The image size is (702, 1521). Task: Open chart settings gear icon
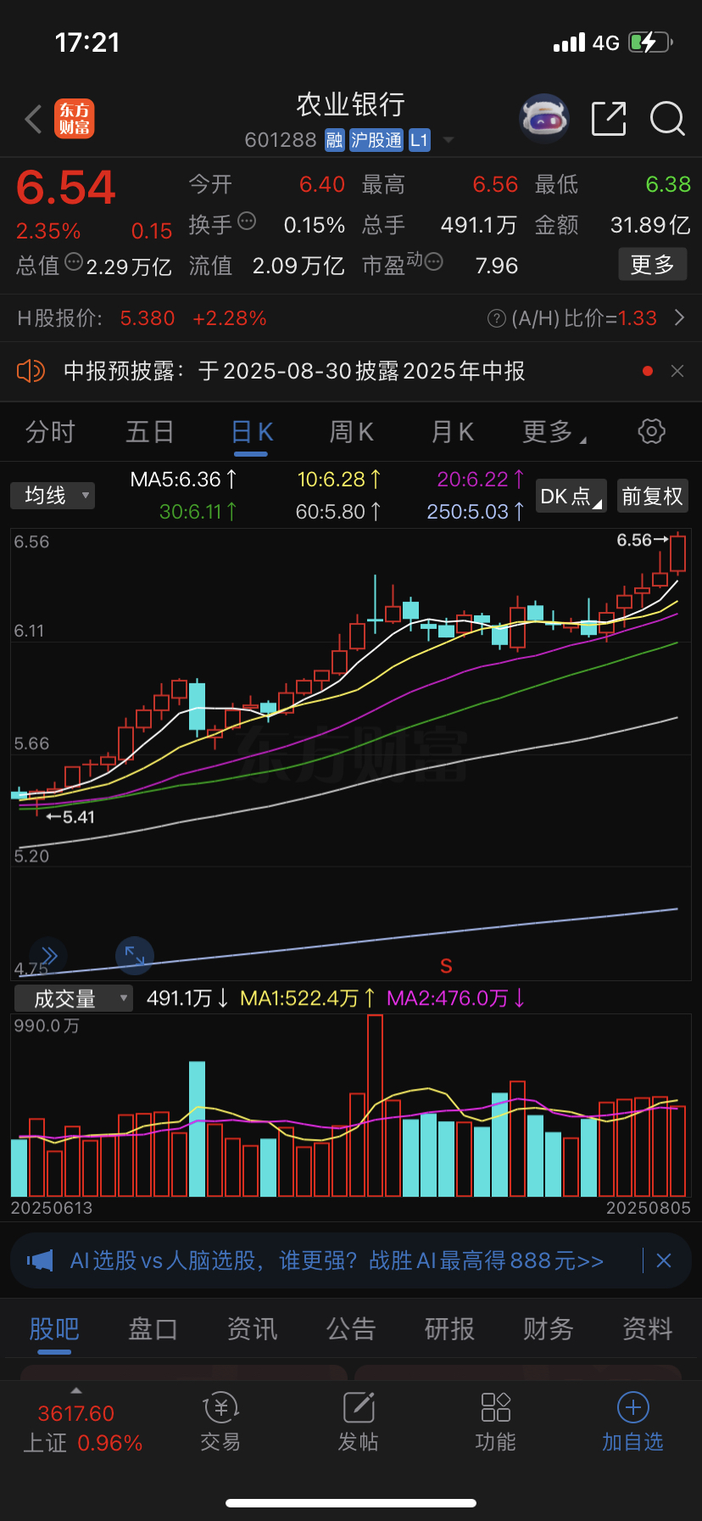651,431
